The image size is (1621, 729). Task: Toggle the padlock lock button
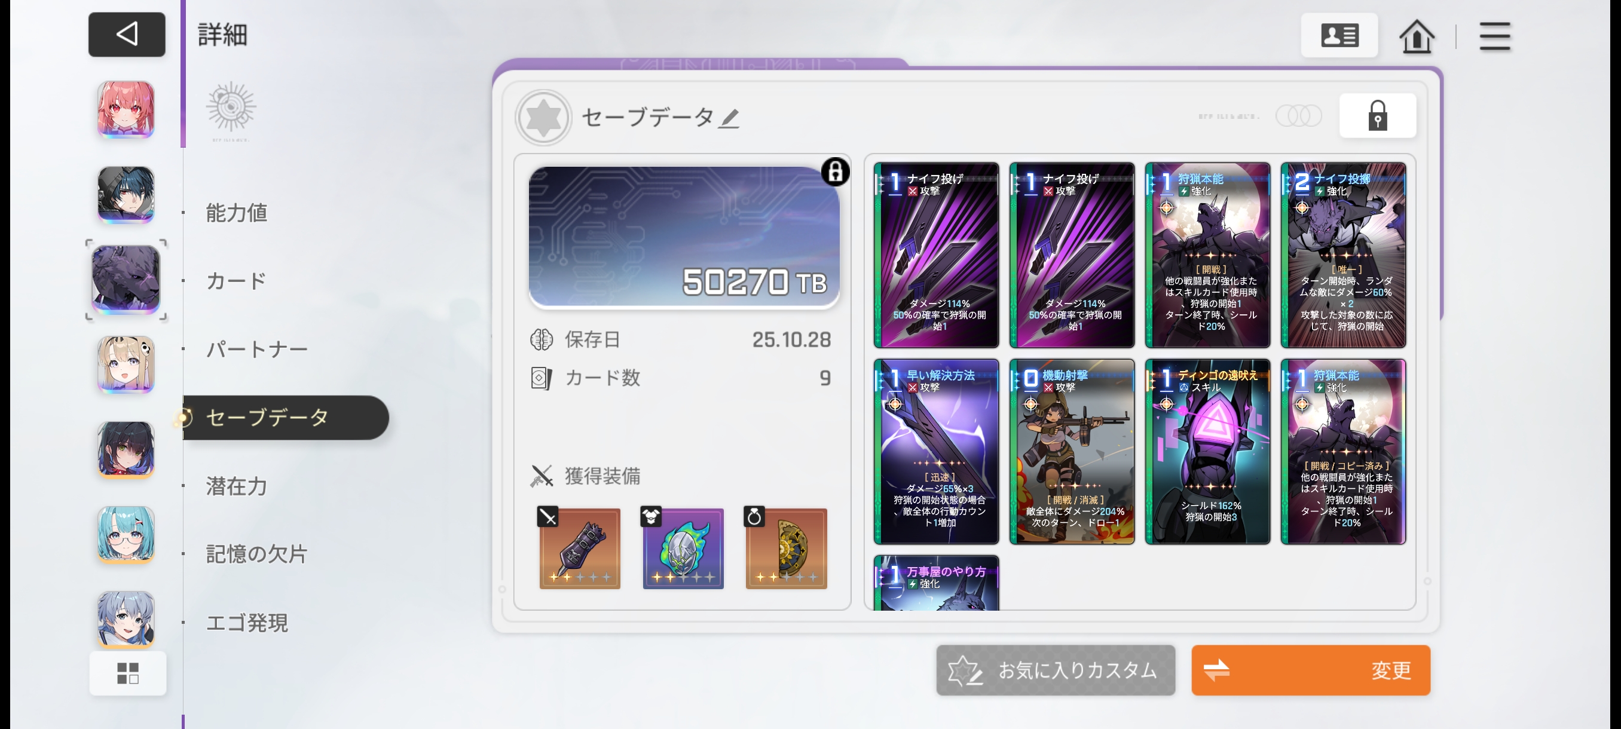[x=1378, y=116]
